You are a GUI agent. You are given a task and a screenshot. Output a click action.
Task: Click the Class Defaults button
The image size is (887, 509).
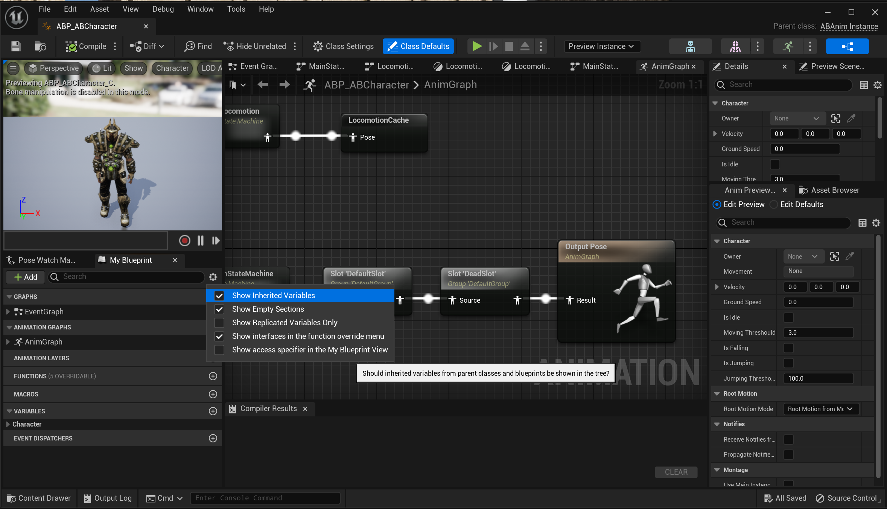click(x=418, y=46)
